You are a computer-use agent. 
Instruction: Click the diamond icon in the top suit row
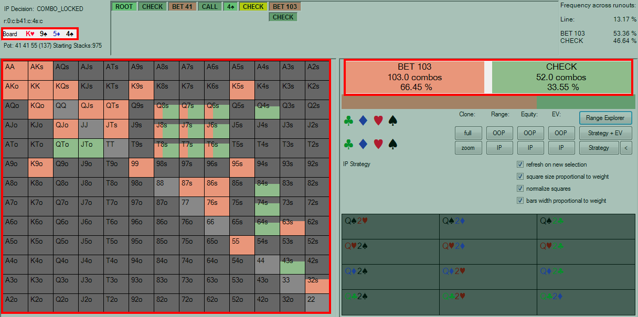click(363, 121)
